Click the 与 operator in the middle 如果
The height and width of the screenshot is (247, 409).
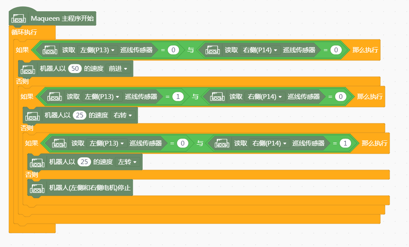[195, 97]
